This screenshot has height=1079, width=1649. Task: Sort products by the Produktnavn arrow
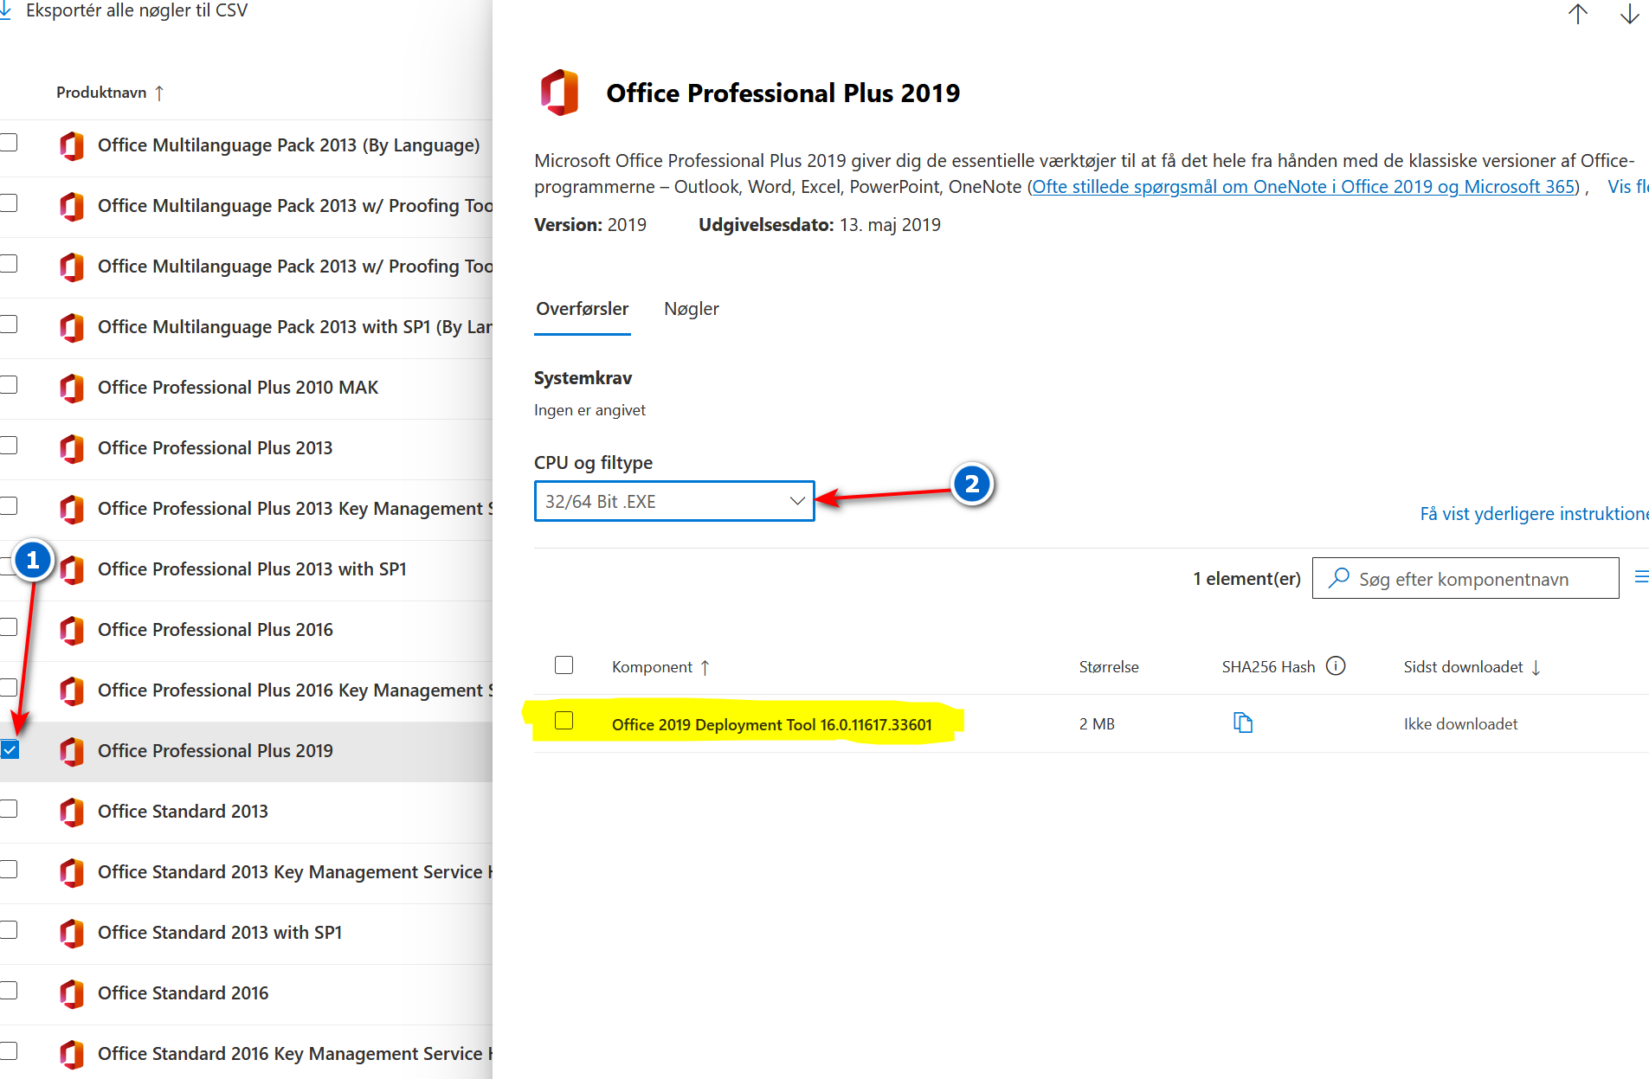coord(159,93)
